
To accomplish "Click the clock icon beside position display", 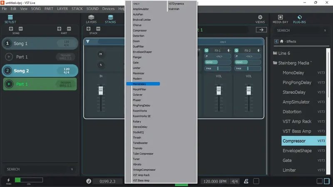I will tap(89, 181).
